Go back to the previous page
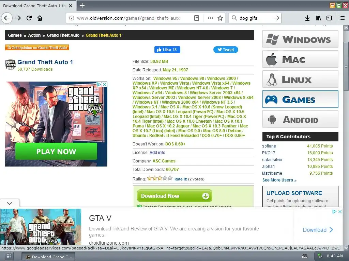 point(7,18)
